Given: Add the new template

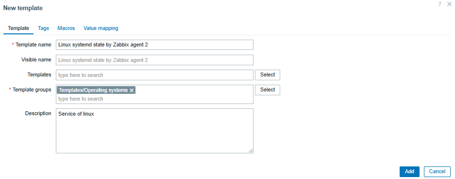Looking at the screenshot, I should [409, 171].
